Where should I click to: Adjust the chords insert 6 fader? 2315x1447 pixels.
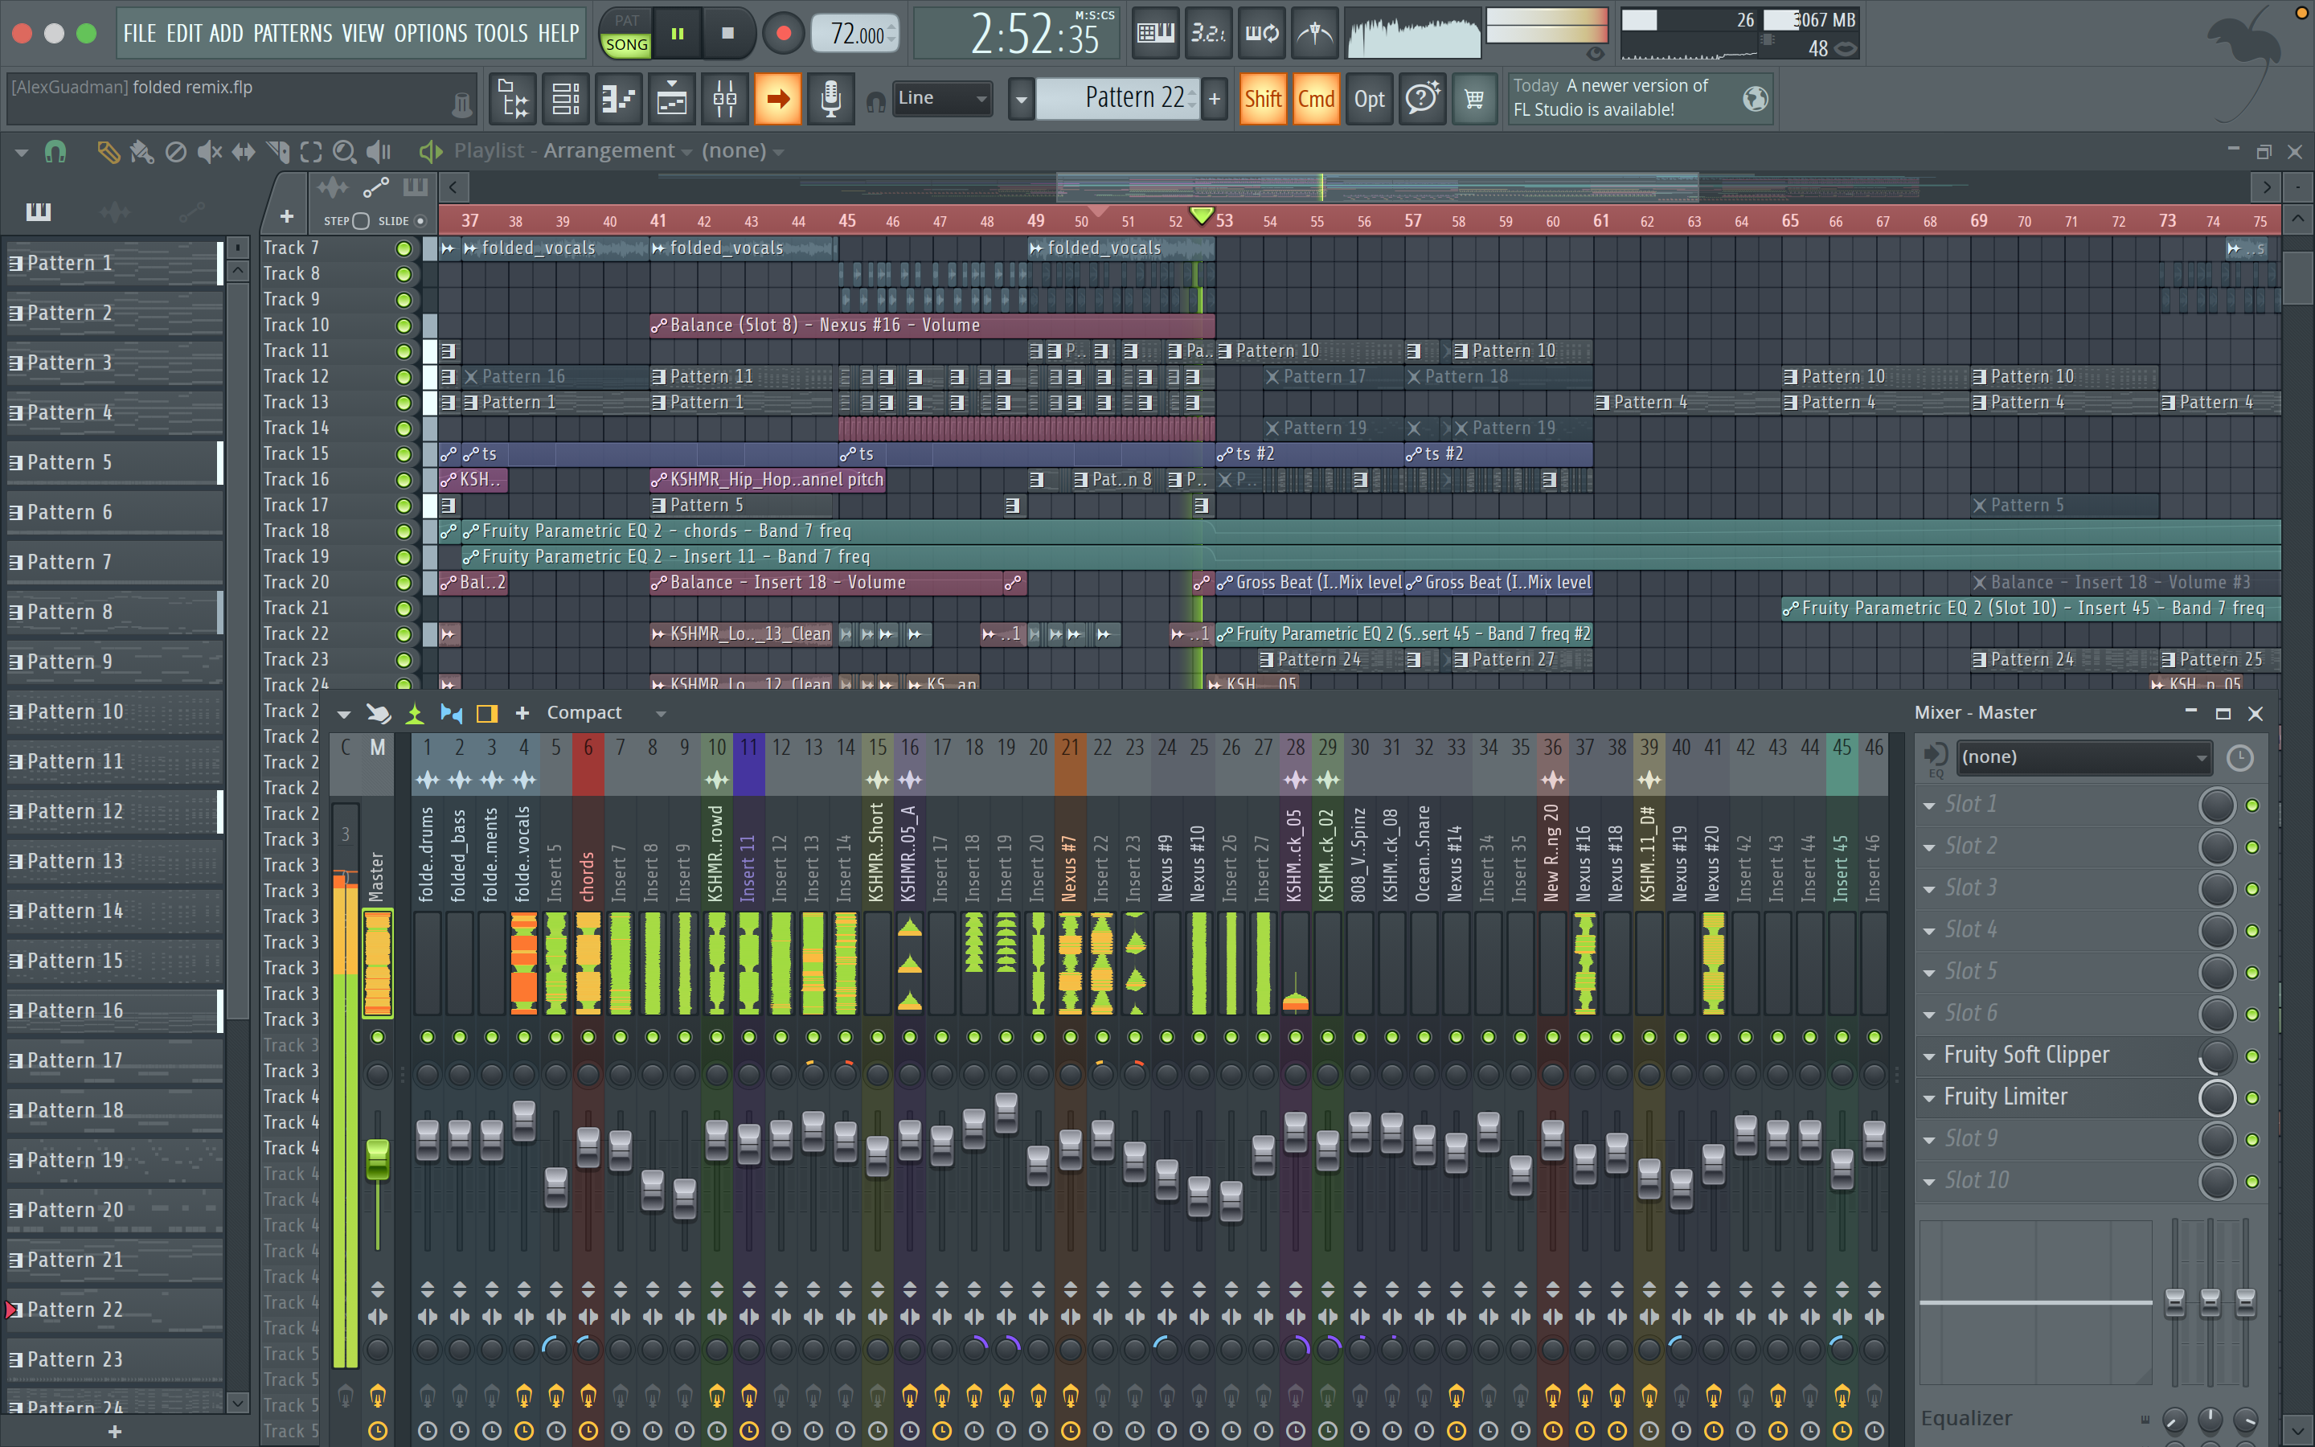588,1146
